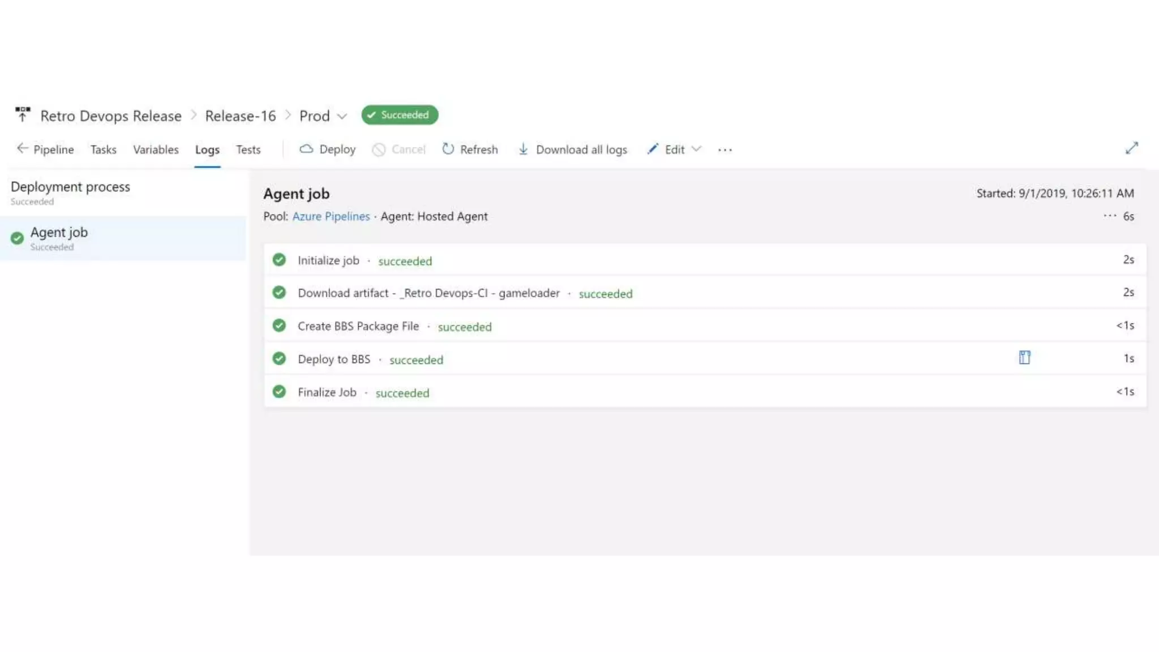This screenshot has height=652, width=1159.
Task: Open the toolbar more options ellipsis
Action: click(x=725, y=150)
